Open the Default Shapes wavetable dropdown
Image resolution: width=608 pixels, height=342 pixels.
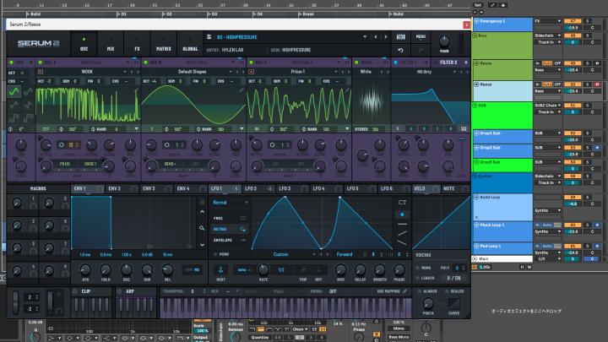(231, 72)
